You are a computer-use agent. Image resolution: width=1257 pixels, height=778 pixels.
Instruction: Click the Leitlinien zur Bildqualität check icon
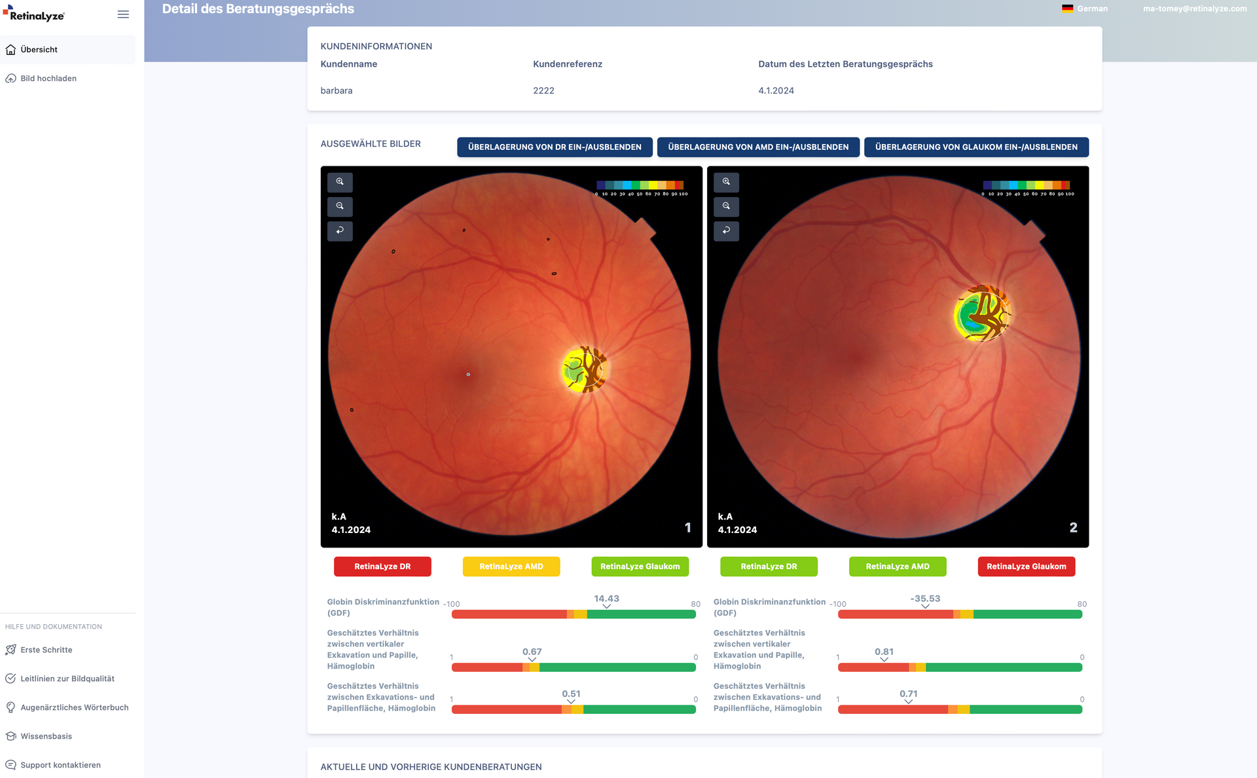pos(10,678)
